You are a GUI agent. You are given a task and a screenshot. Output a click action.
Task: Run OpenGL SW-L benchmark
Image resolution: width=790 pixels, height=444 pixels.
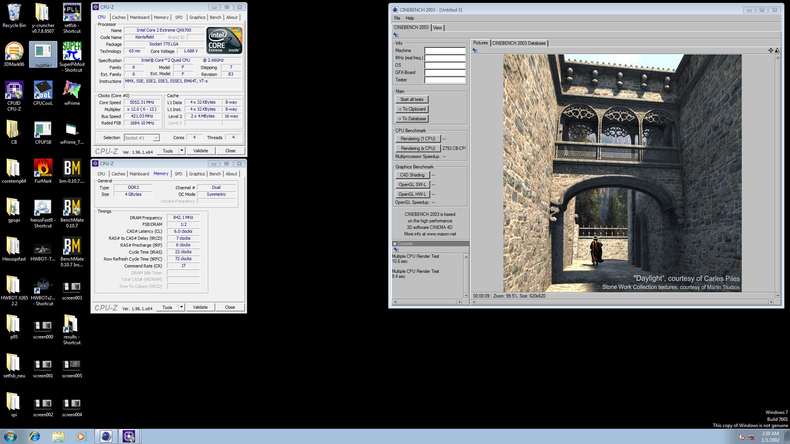[x=412, y=185]
